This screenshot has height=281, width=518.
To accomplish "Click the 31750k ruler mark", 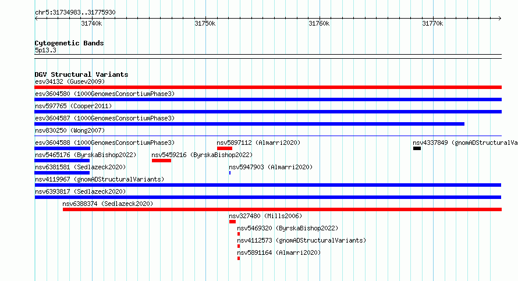I will pos(205,23).
